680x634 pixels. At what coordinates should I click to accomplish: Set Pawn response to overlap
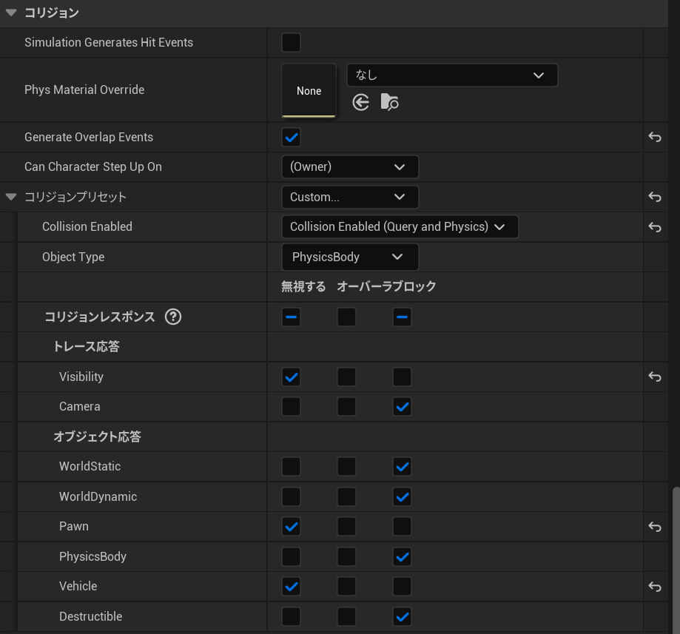tap(346, 527)
